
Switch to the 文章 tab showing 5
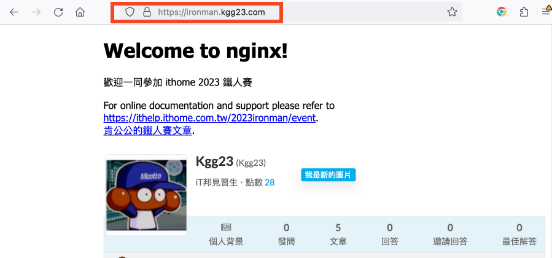[x=338, y=235]
